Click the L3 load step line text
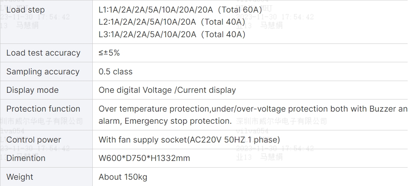This screenshot has width=410, height=186. click(172, 34)
